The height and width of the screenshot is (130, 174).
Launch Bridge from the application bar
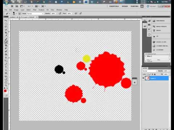click(12, 6)
